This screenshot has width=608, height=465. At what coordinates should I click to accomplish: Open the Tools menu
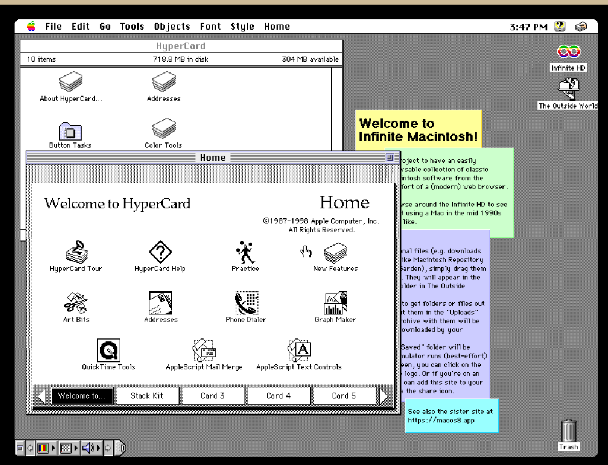(x=132, y=26)
